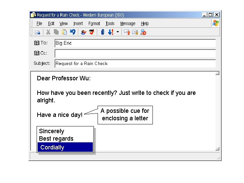Click the Set Priority icon
This screenshot has width=244, height=183.
point(110,32)
